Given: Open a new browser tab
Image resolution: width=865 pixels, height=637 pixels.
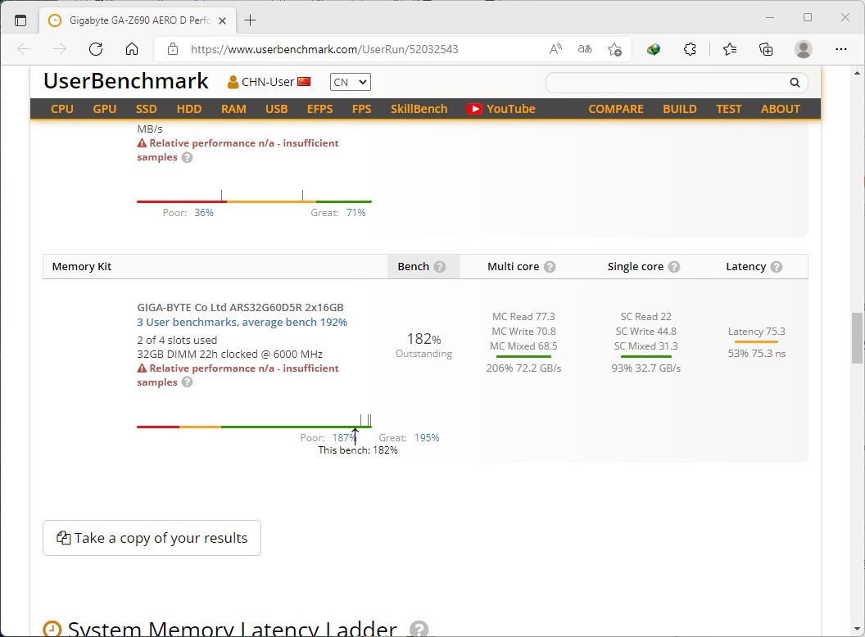Looking at the screenshot, I should [x=251, y=20].
